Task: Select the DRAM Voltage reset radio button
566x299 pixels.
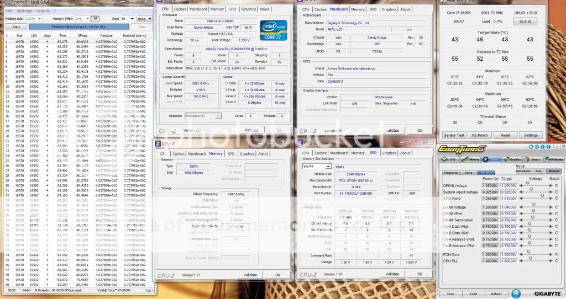Action: tap(557, 207)
